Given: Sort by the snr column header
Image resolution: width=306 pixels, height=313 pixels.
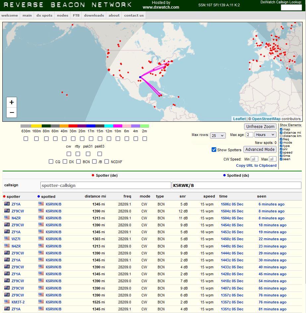Looking at the screenshot, I should (182, 196).
